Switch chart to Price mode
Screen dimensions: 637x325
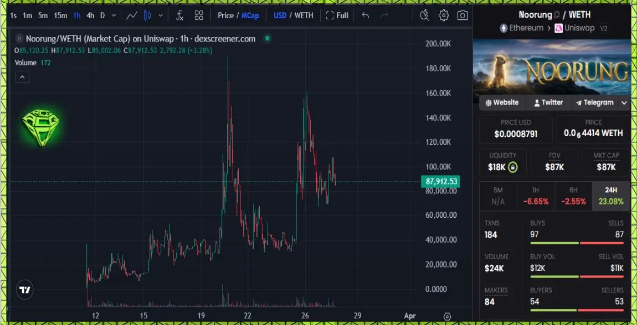coord(225,16)
